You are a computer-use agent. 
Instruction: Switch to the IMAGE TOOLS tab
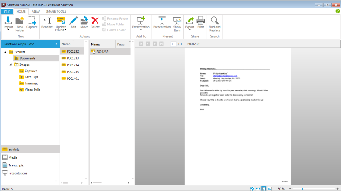pos(56,12)
